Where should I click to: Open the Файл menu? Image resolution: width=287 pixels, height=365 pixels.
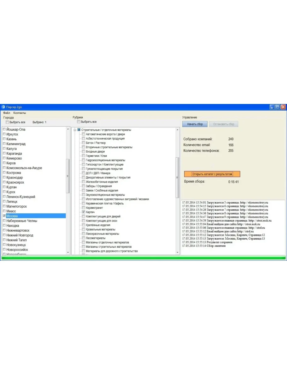(x=7, y=113)
